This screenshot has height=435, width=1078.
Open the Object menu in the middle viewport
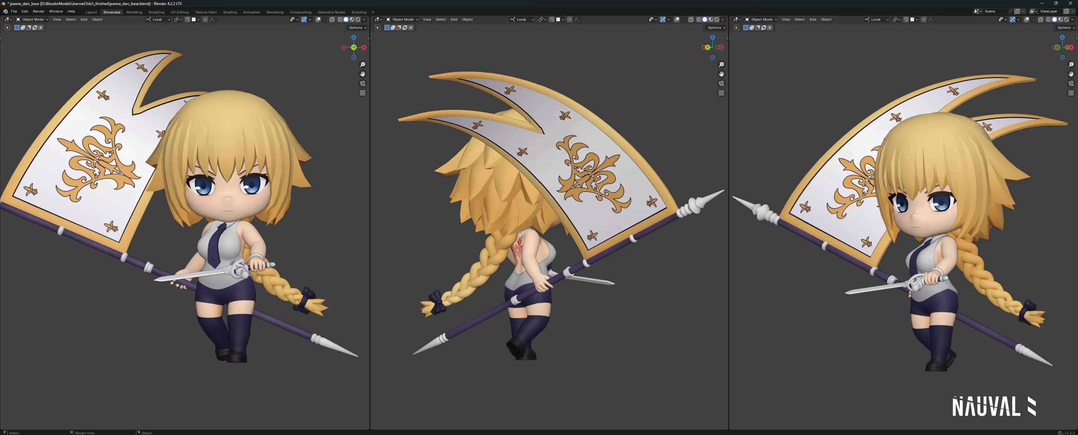(x=468, y=19)
